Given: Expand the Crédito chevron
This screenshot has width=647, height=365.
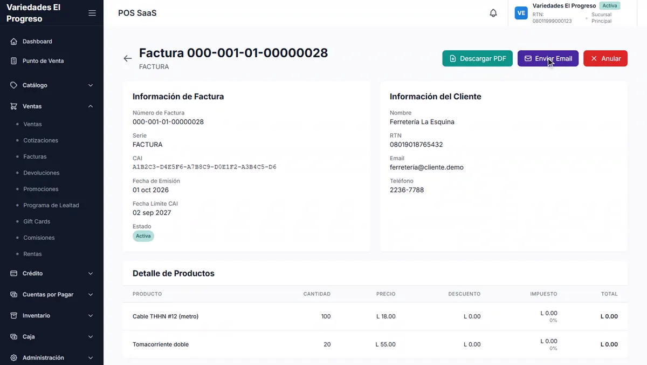Looking at the screenshot, I should (x=91, y=273).
